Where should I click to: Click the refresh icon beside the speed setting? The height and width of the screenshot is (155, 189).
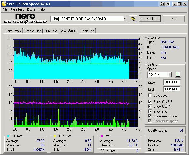coord(178,74)
